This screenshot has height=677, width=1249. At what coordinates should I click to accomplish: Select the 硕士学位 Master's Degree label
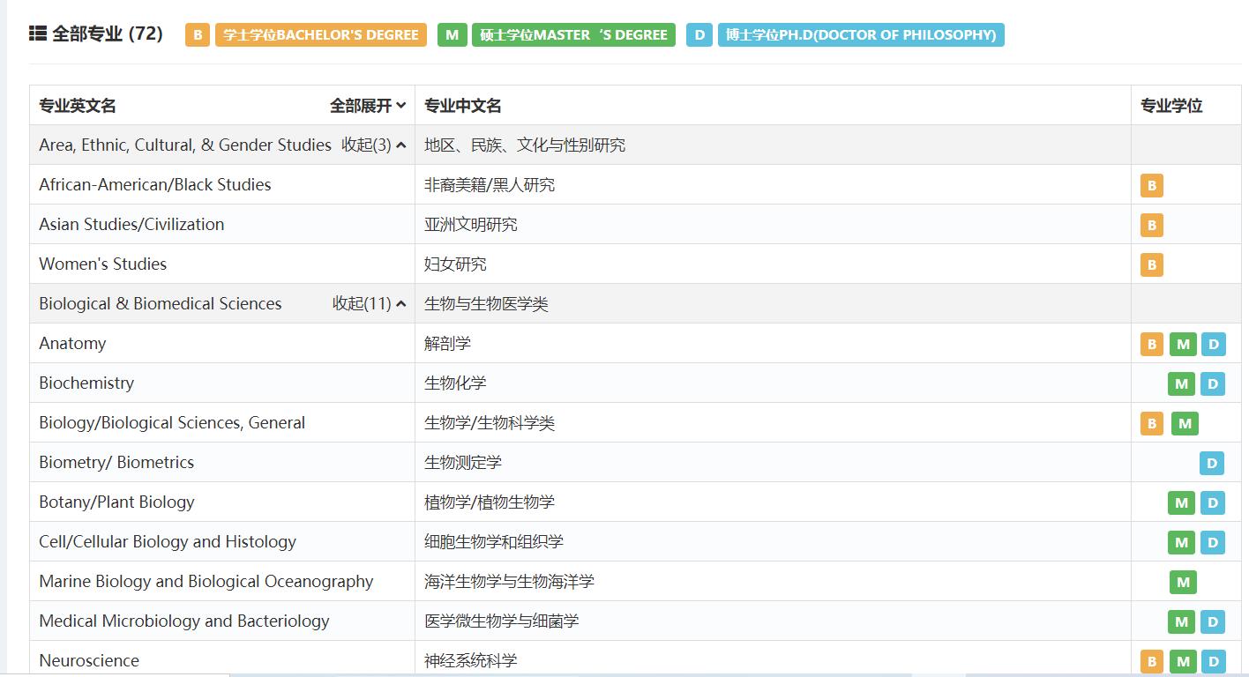[573, 34]
